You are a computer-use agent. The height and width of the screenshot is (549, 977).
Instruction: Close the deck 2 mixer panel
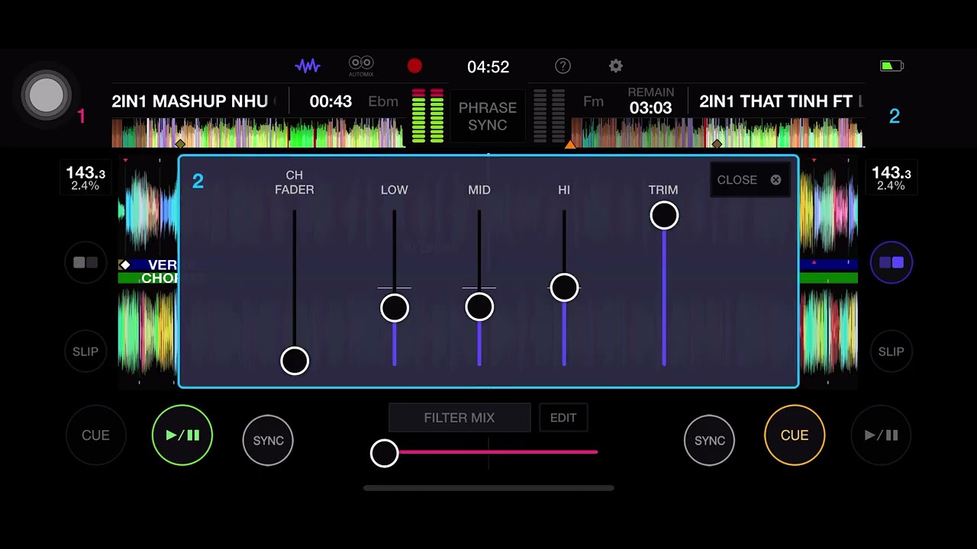[x=749, y=180]
